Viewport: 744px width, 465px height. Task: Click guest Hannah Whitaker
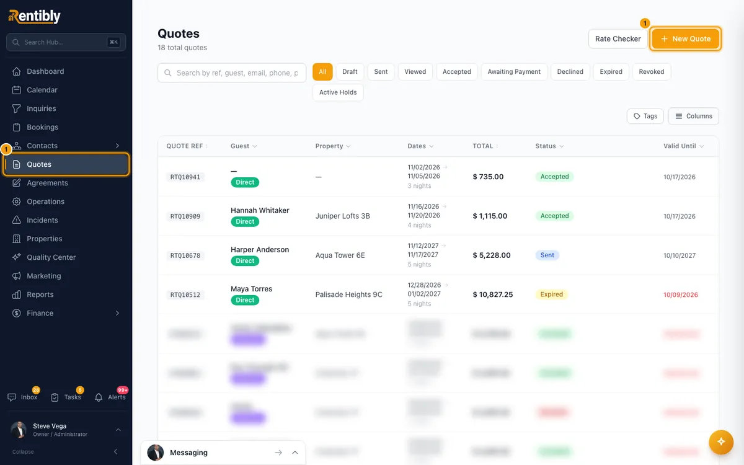[x=260, y=210]
